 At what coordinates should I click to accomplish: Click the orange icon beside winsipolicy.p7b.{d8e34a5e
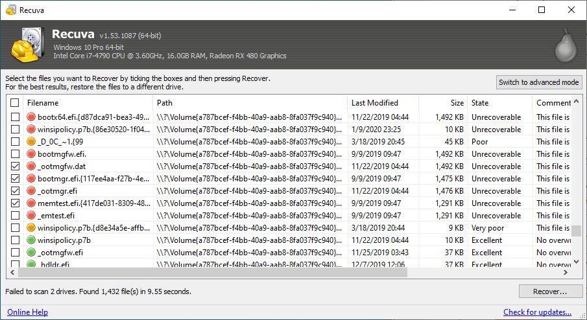[31, 228]
